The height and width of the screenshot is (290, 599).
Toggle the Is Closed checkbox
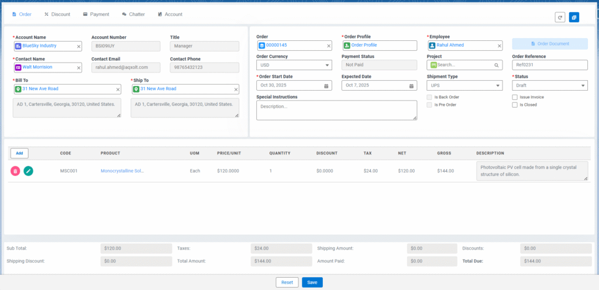[515, 105]
